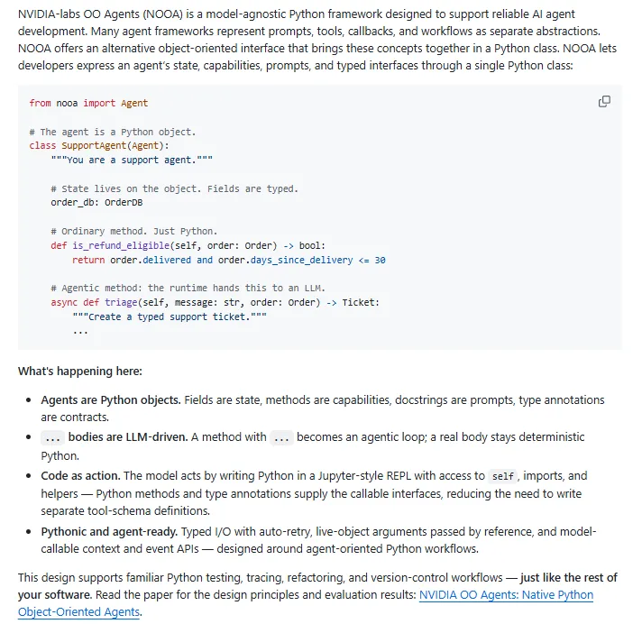Click the 'You are a support agent.' docstring
Screen dimensions: 642x624
click(x=132, y=161)
